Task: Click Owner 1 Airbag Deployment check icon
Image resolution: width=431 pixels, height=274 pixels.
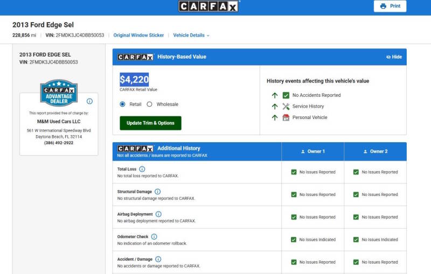Action: (x=294, y=217)
